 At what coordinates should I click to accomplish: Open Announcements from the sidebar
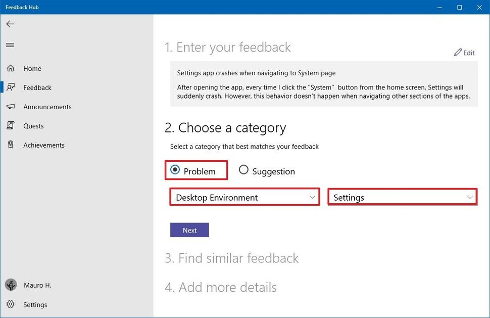[47, 107]
